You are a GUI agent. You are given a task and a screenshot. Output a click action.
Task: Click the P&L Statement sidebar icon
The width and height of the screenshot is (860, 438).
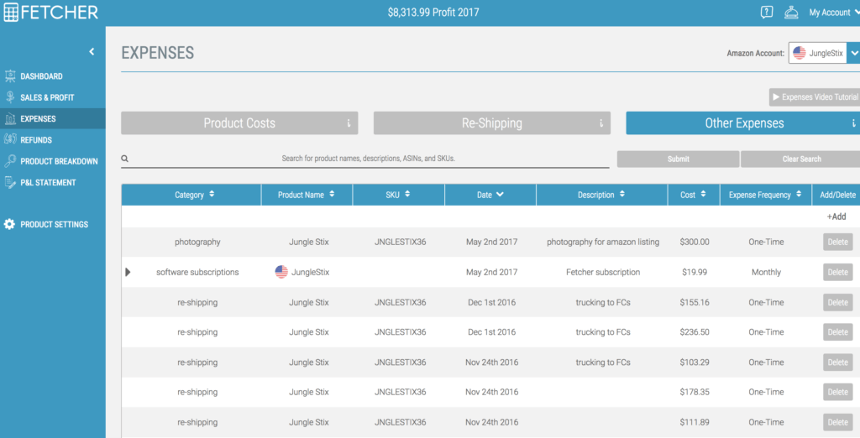[x=10, y=183]
